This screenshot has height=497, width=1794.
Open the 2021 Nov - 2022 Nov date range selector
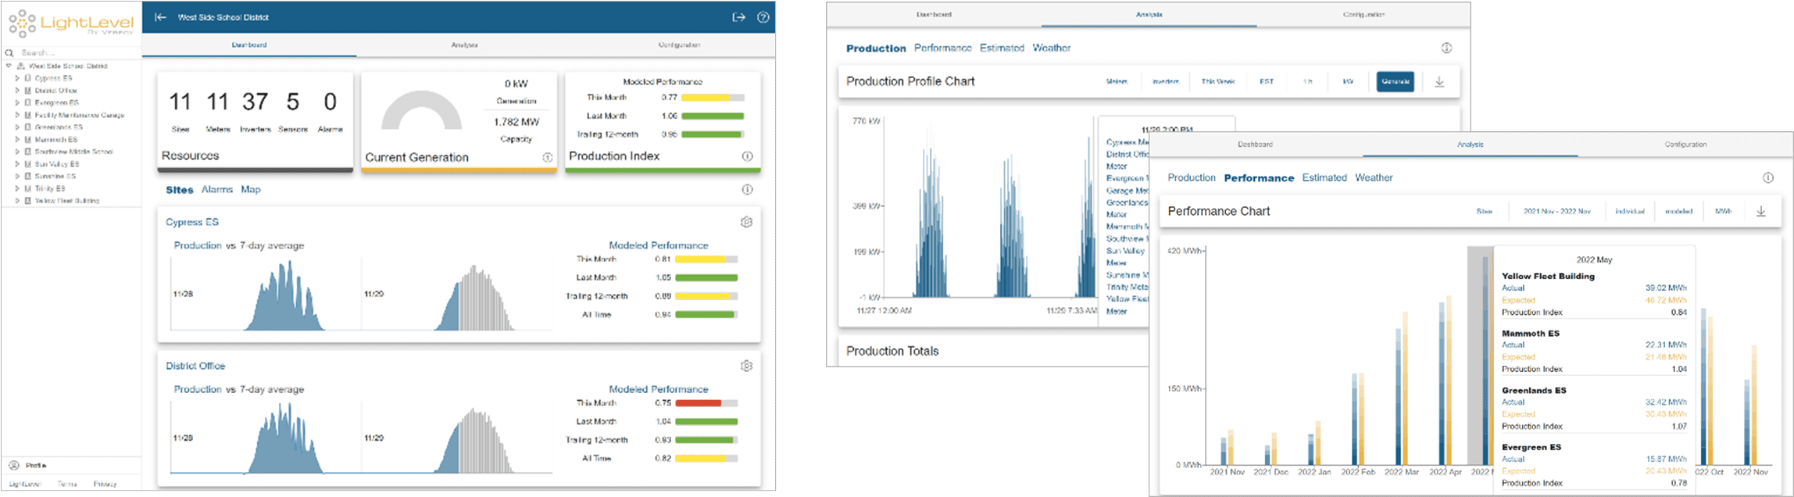1556,212
